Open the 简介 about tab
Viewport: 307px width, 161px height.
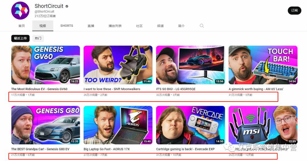tap(181, 26)
